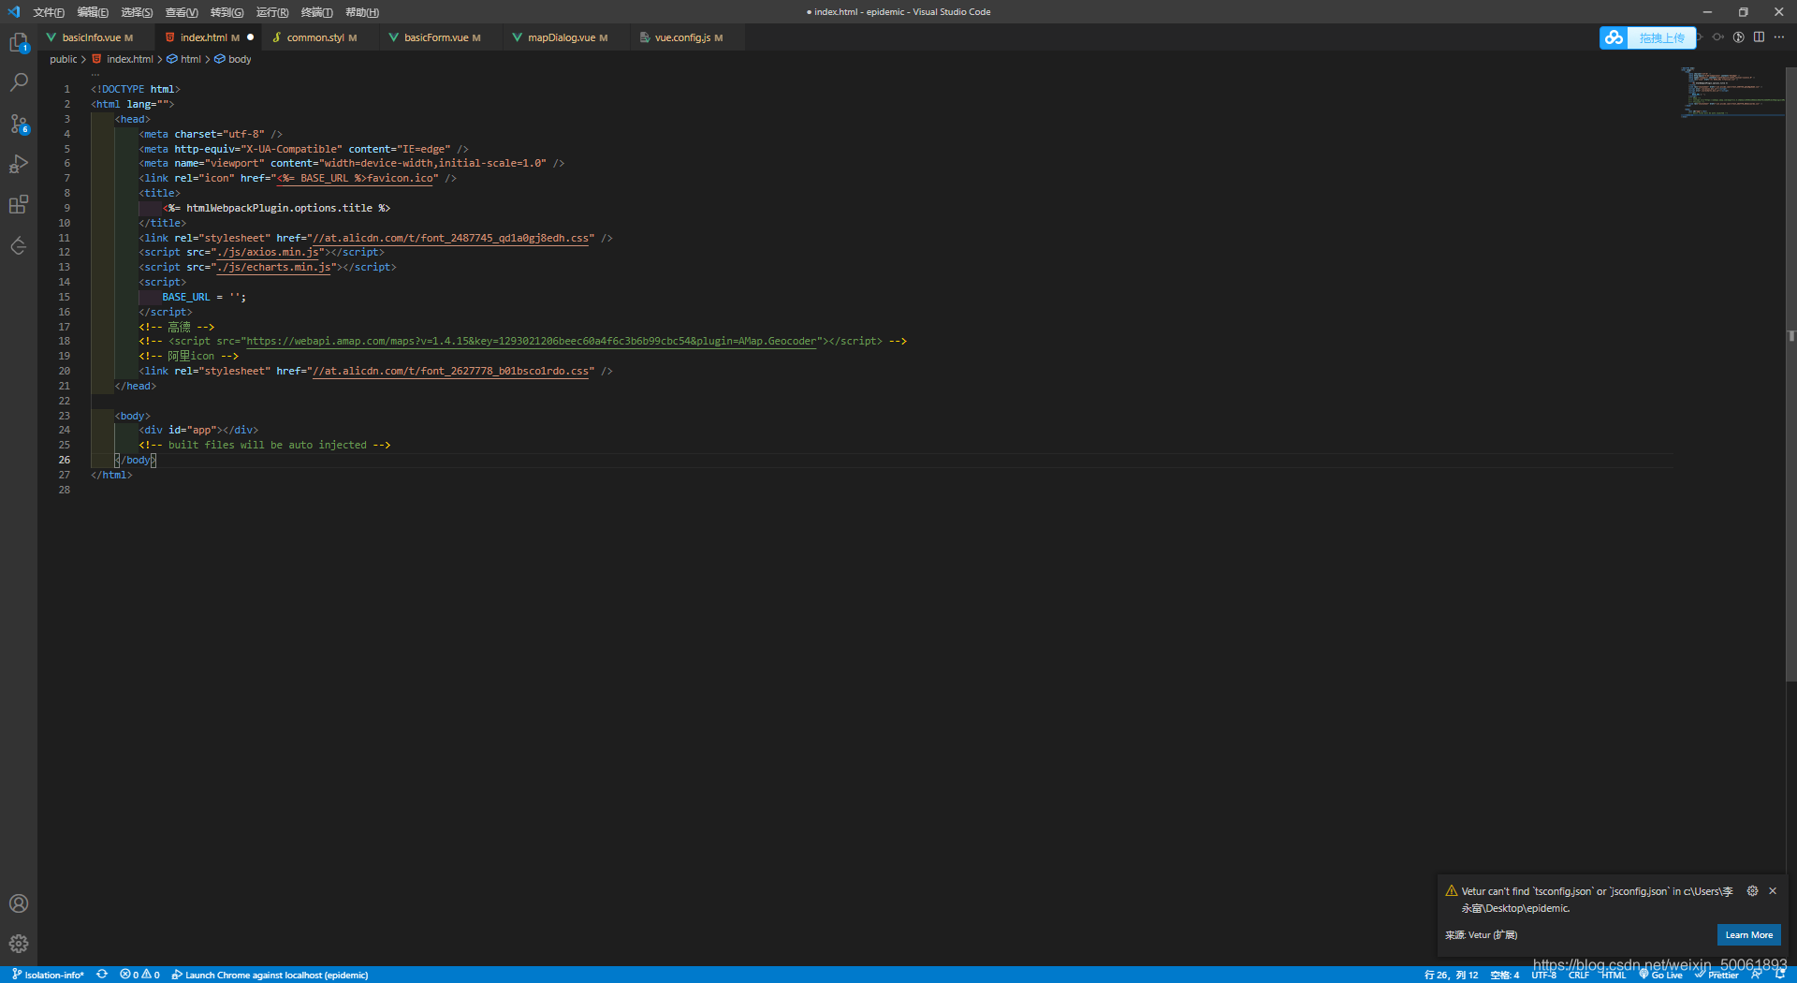Open the Manage gear in activity bar

click(x=19, y=944)
